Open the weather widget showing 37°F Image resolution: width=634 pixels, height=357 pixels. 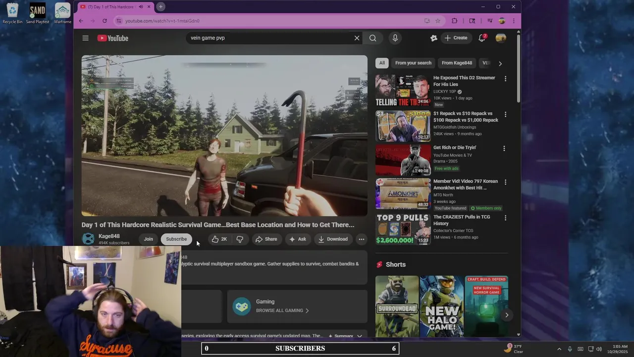click(x=515, y=349)
